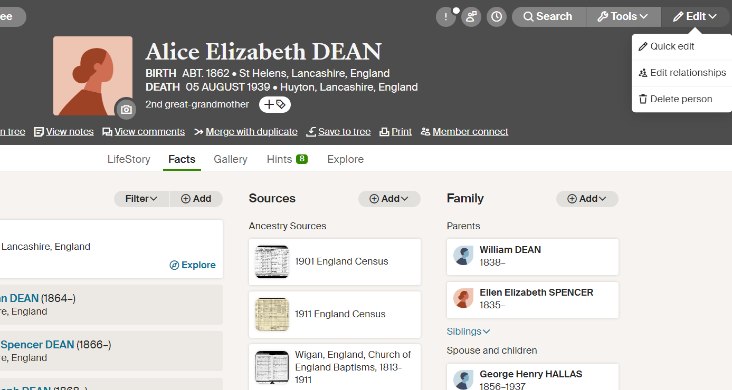
Task: Click the tree suggestions person icon
Action: click(471, 16)
